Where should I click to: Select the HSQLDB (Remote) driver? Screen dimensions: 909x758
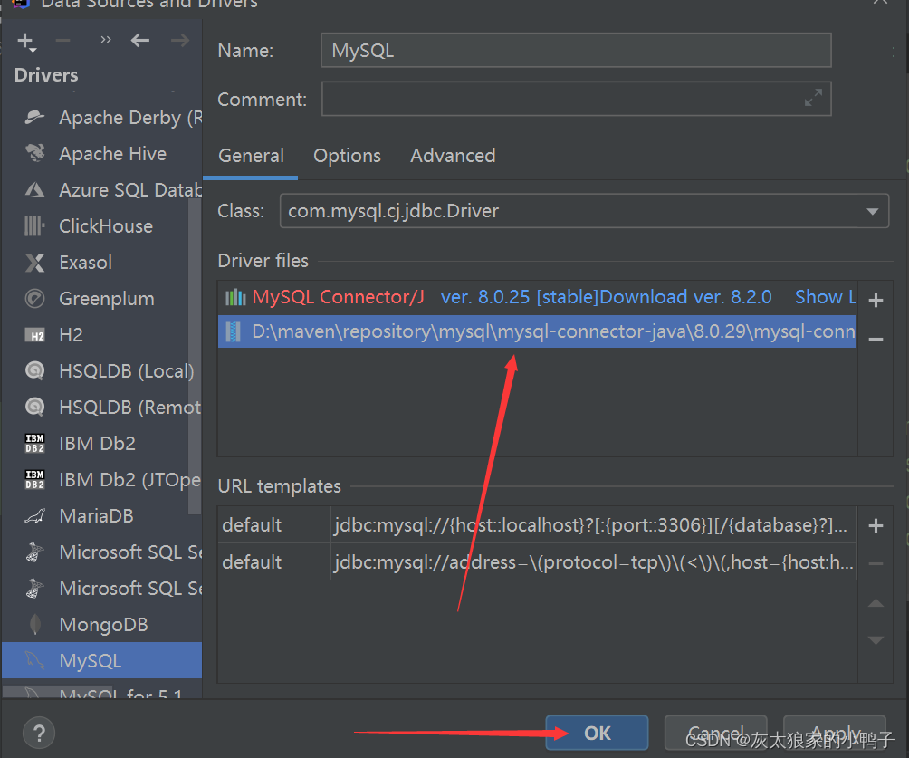coord(102,408)
